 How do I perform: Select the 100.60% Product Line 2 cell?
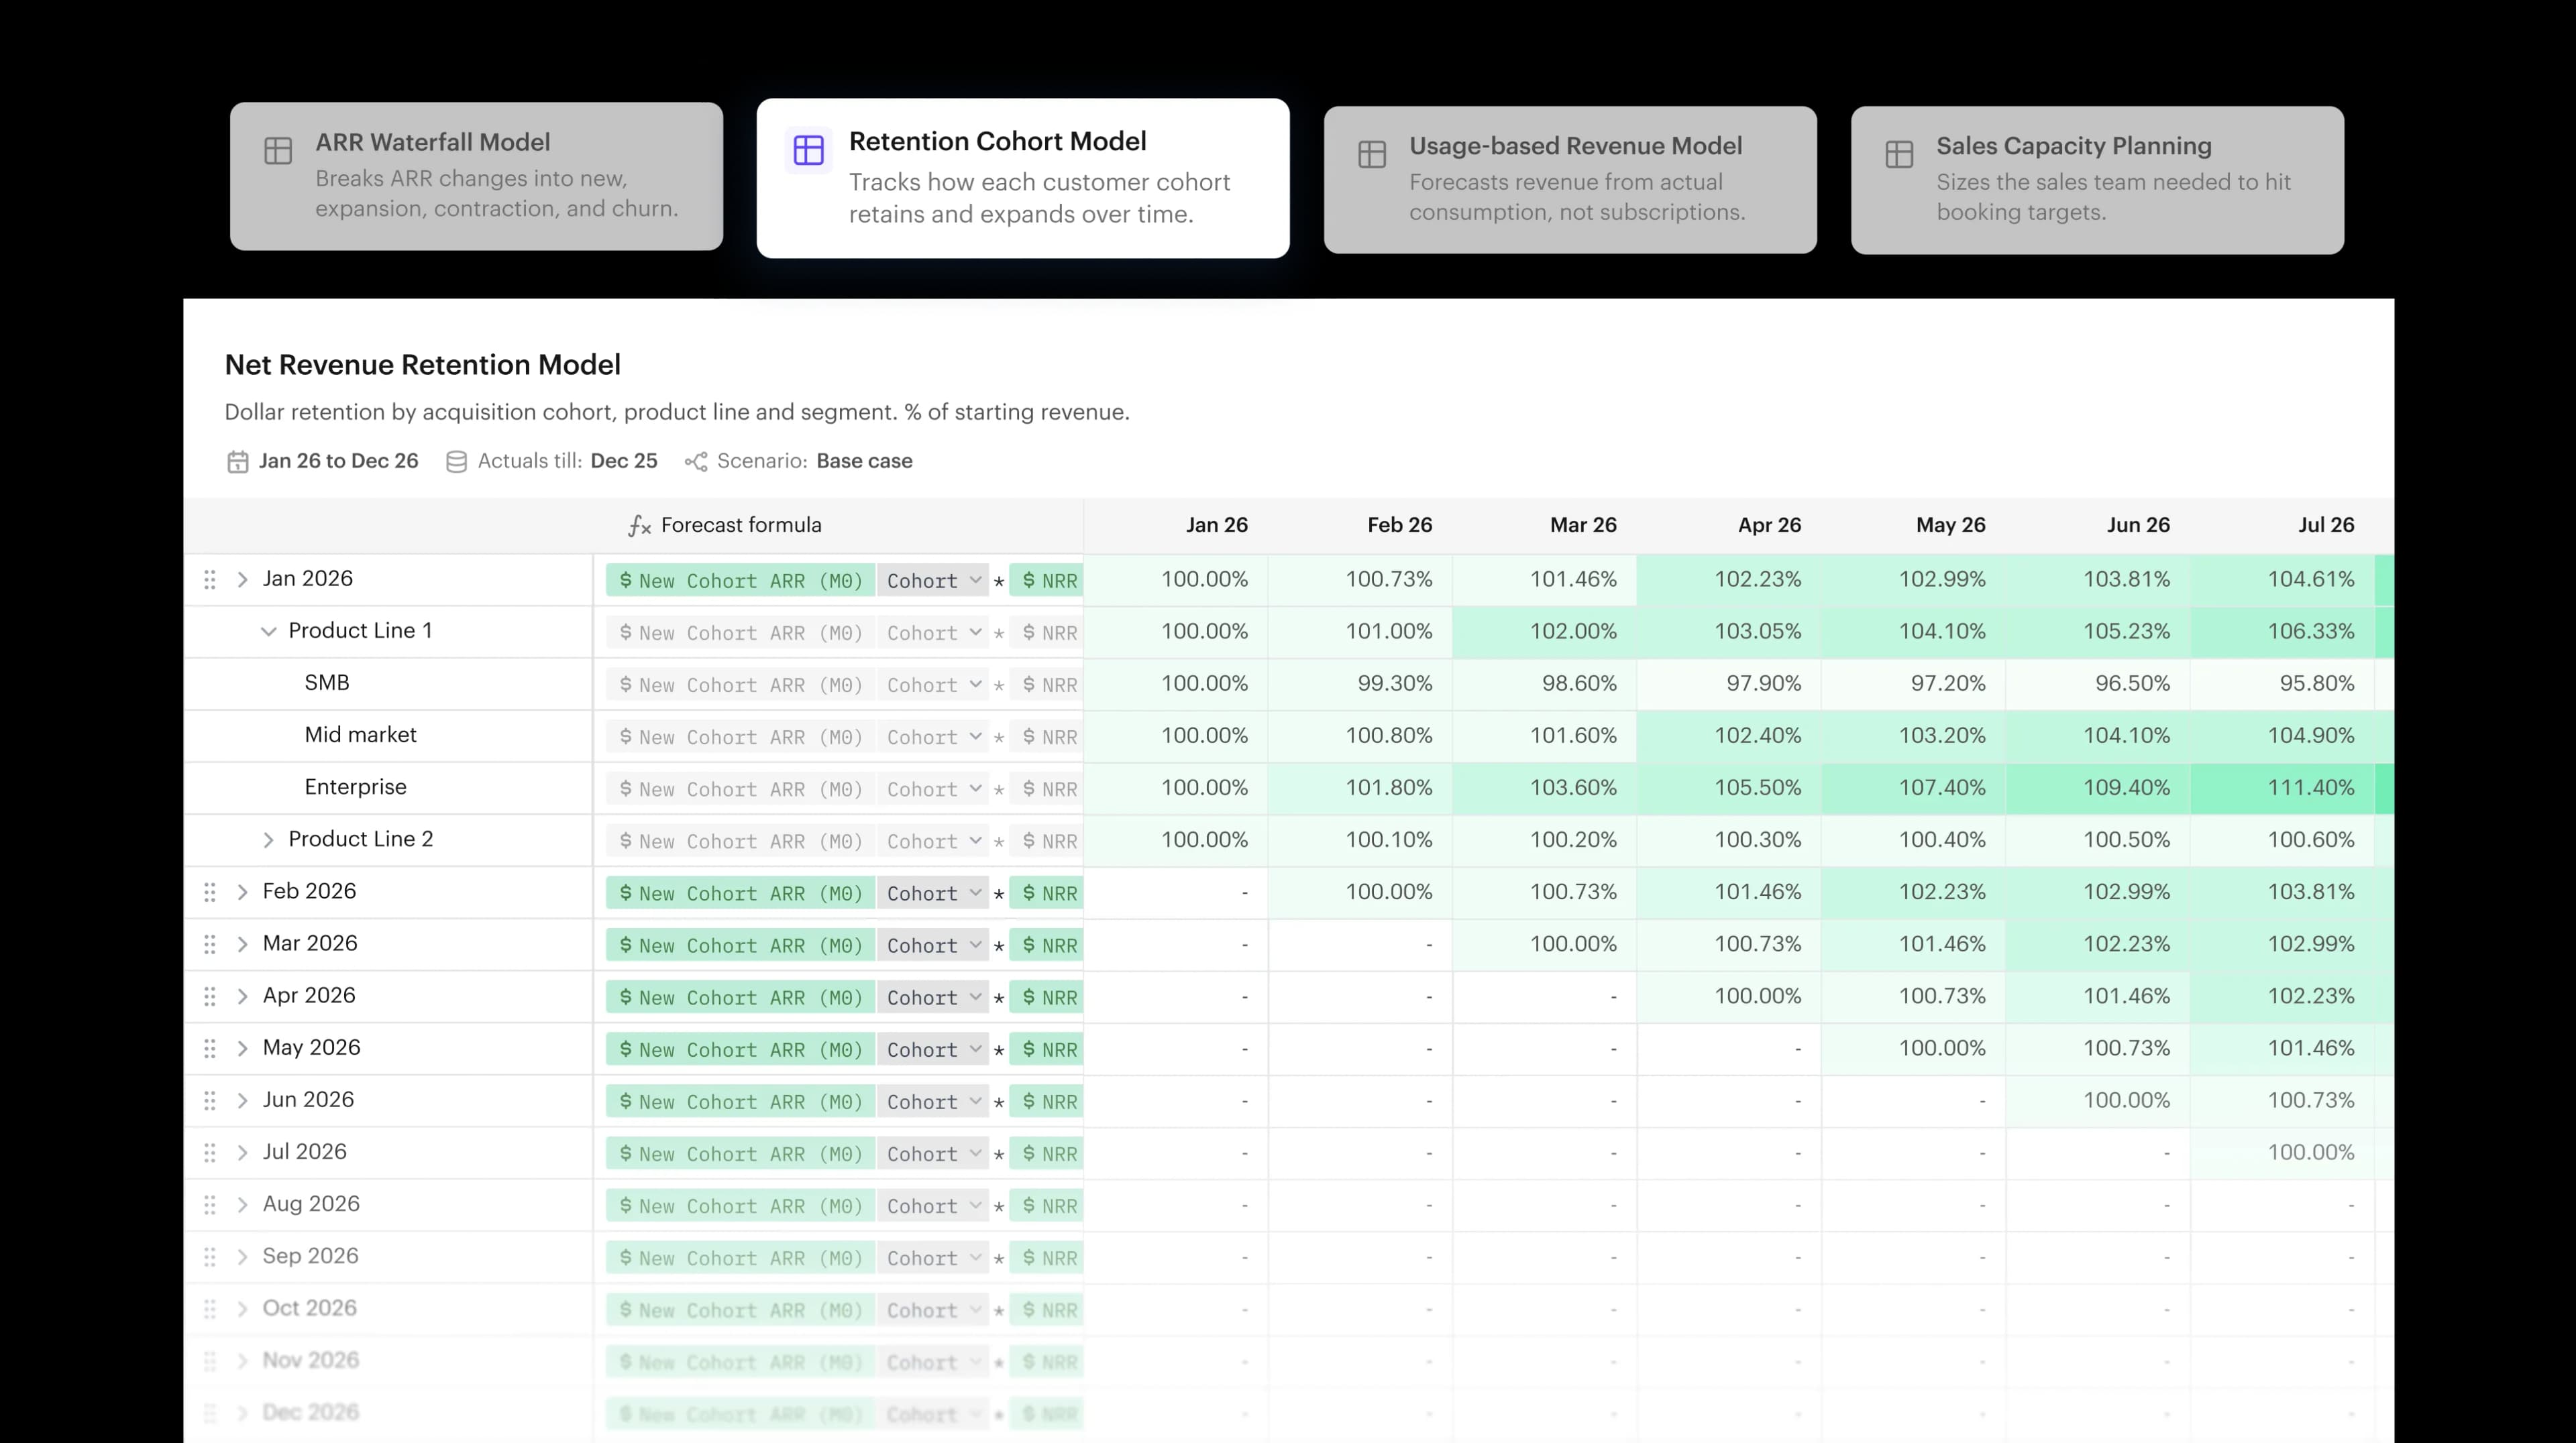2282,840
